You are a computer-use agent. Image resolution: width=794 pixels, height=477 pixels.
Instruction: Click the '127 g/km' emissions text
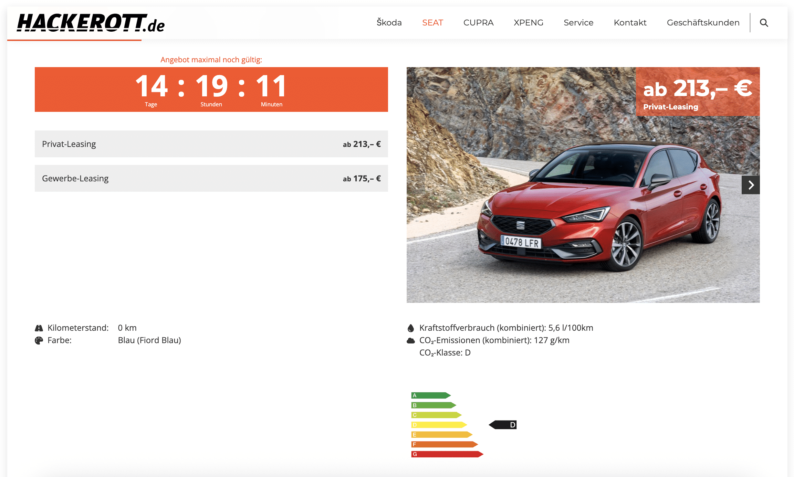pyautogui.click(x=552, y=340)
